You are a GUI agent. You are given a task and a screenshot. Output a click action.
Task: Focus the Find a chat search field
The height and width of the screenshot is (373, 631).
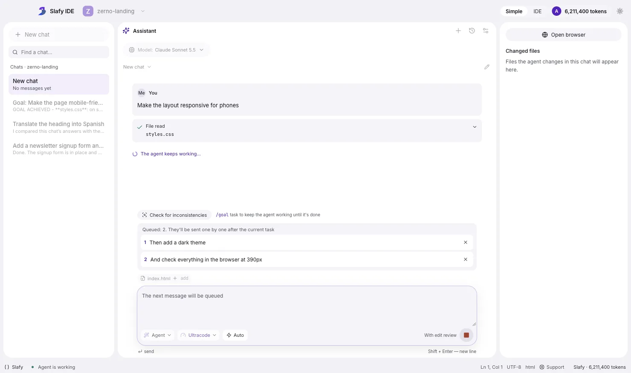(59, 52)
